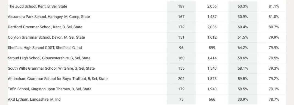Image resolution: width=294 pixels, height=105 pixels.
Task: Select The Judd School row name
Action: pos(38,6)
